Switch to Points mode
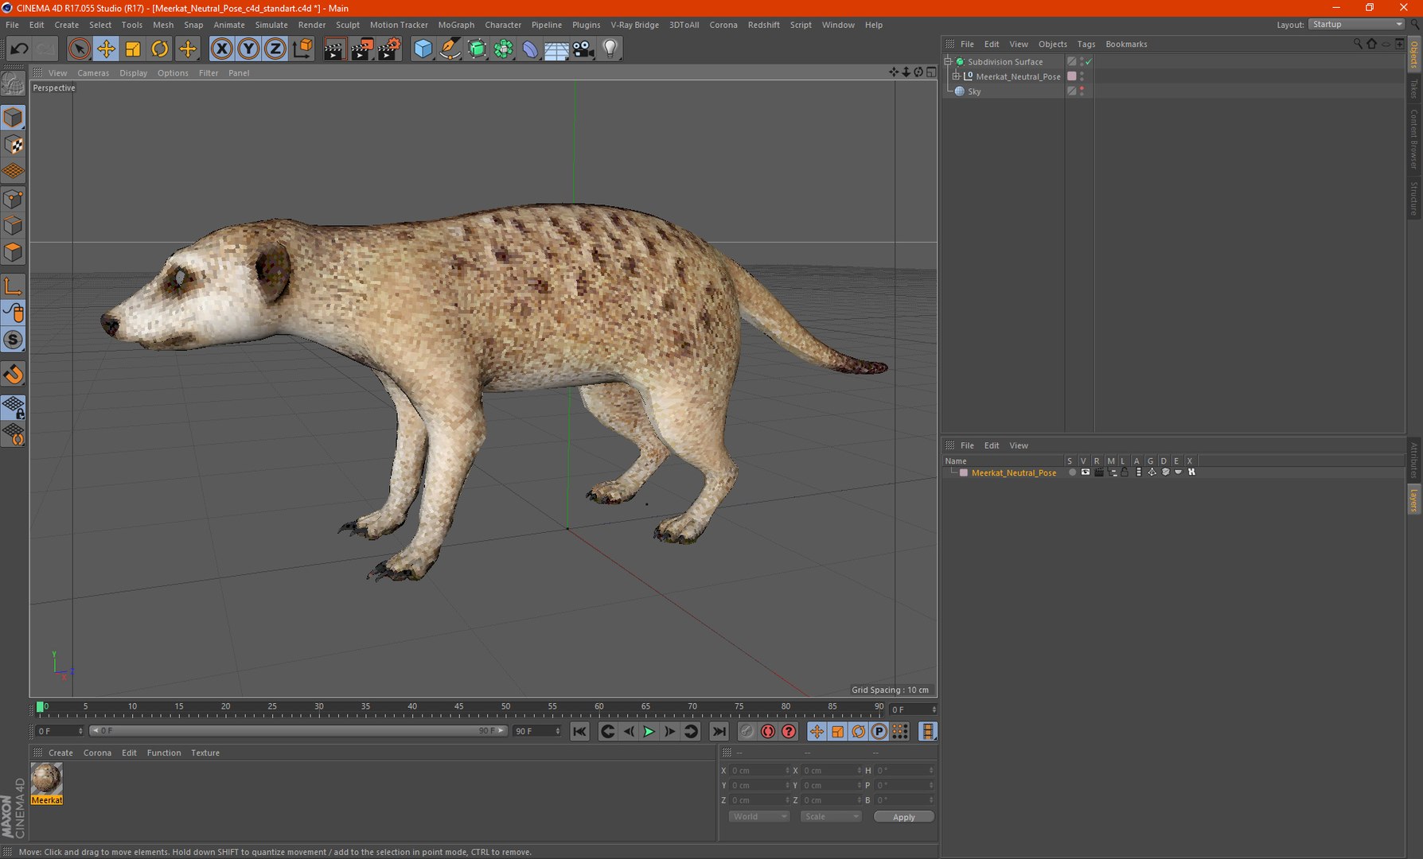 point(14,199)
